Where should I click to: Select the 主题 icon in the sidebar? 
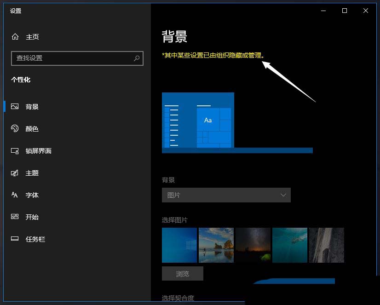(15, 173)
